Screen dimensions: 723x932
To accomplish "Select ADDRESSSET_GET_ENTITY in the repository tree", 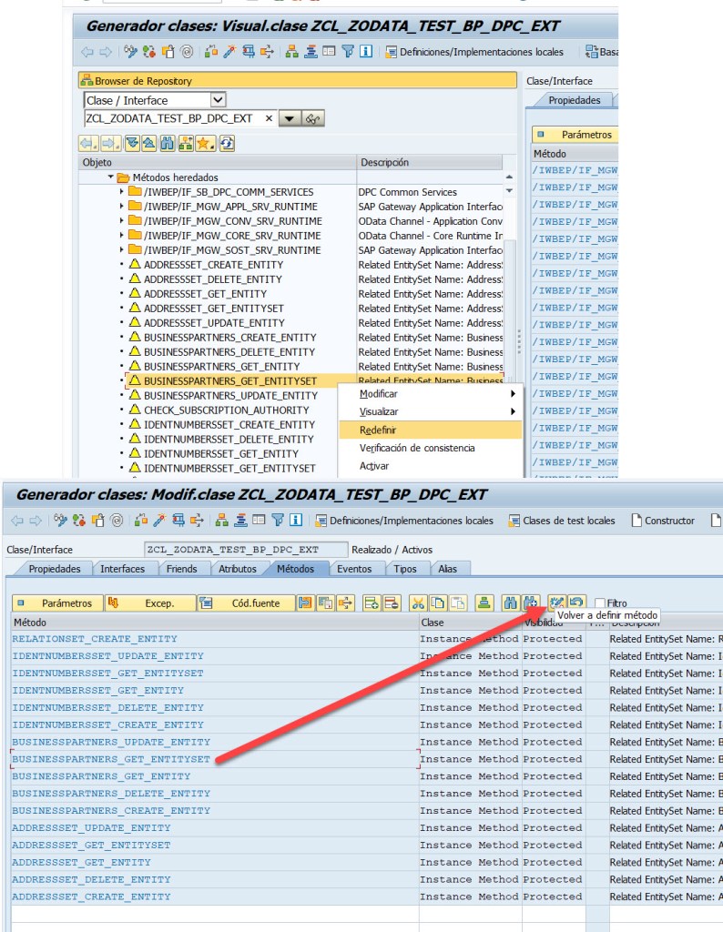I will (x=205, y=294).
